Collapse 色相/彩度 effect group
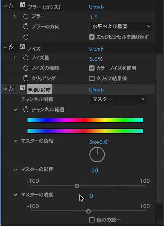The height and width of the screenshot is (226, 164). coord(5,89)
